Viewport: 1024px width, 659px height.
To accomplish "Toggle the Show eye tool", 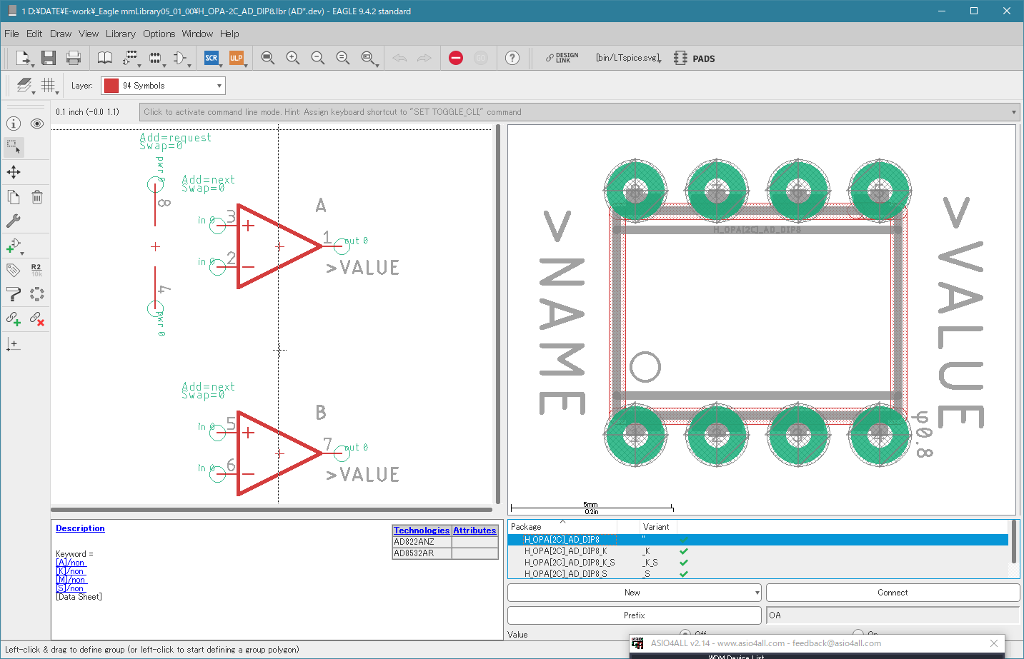I will coord(37,124).
